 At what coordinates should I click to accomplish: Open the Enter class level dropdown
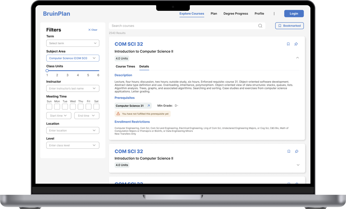click(73, 145)
